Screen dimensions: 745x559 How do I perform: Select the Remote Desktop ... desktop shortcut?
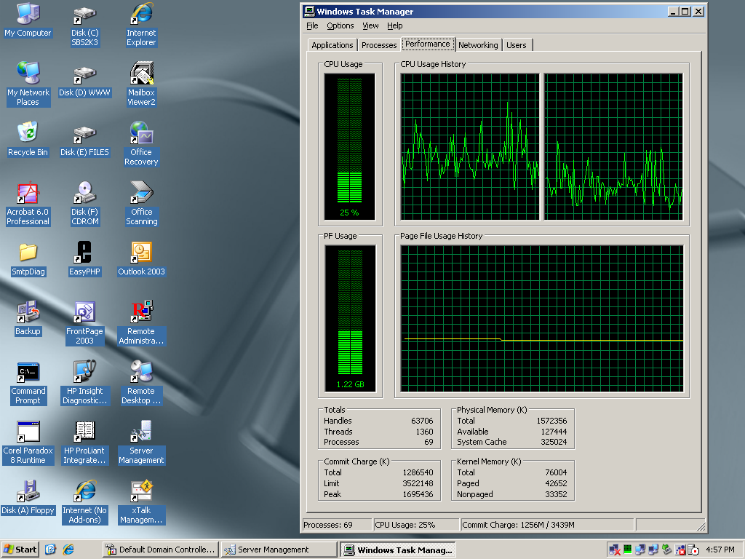tap(141, 383)
